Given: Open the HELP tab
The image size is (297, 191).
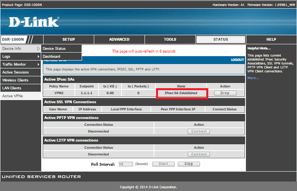Looking at the screenshot, I should 271,39.
